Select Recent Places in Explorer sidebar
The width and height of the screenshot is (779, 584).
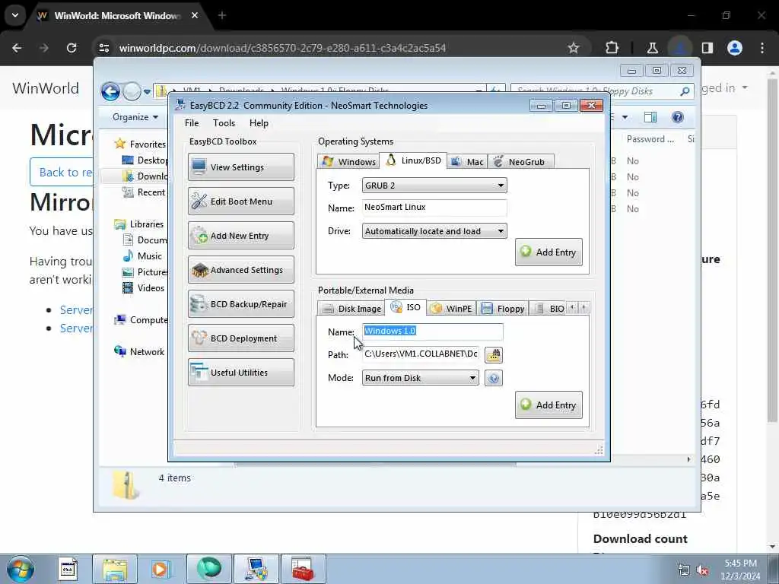[144, 192]
